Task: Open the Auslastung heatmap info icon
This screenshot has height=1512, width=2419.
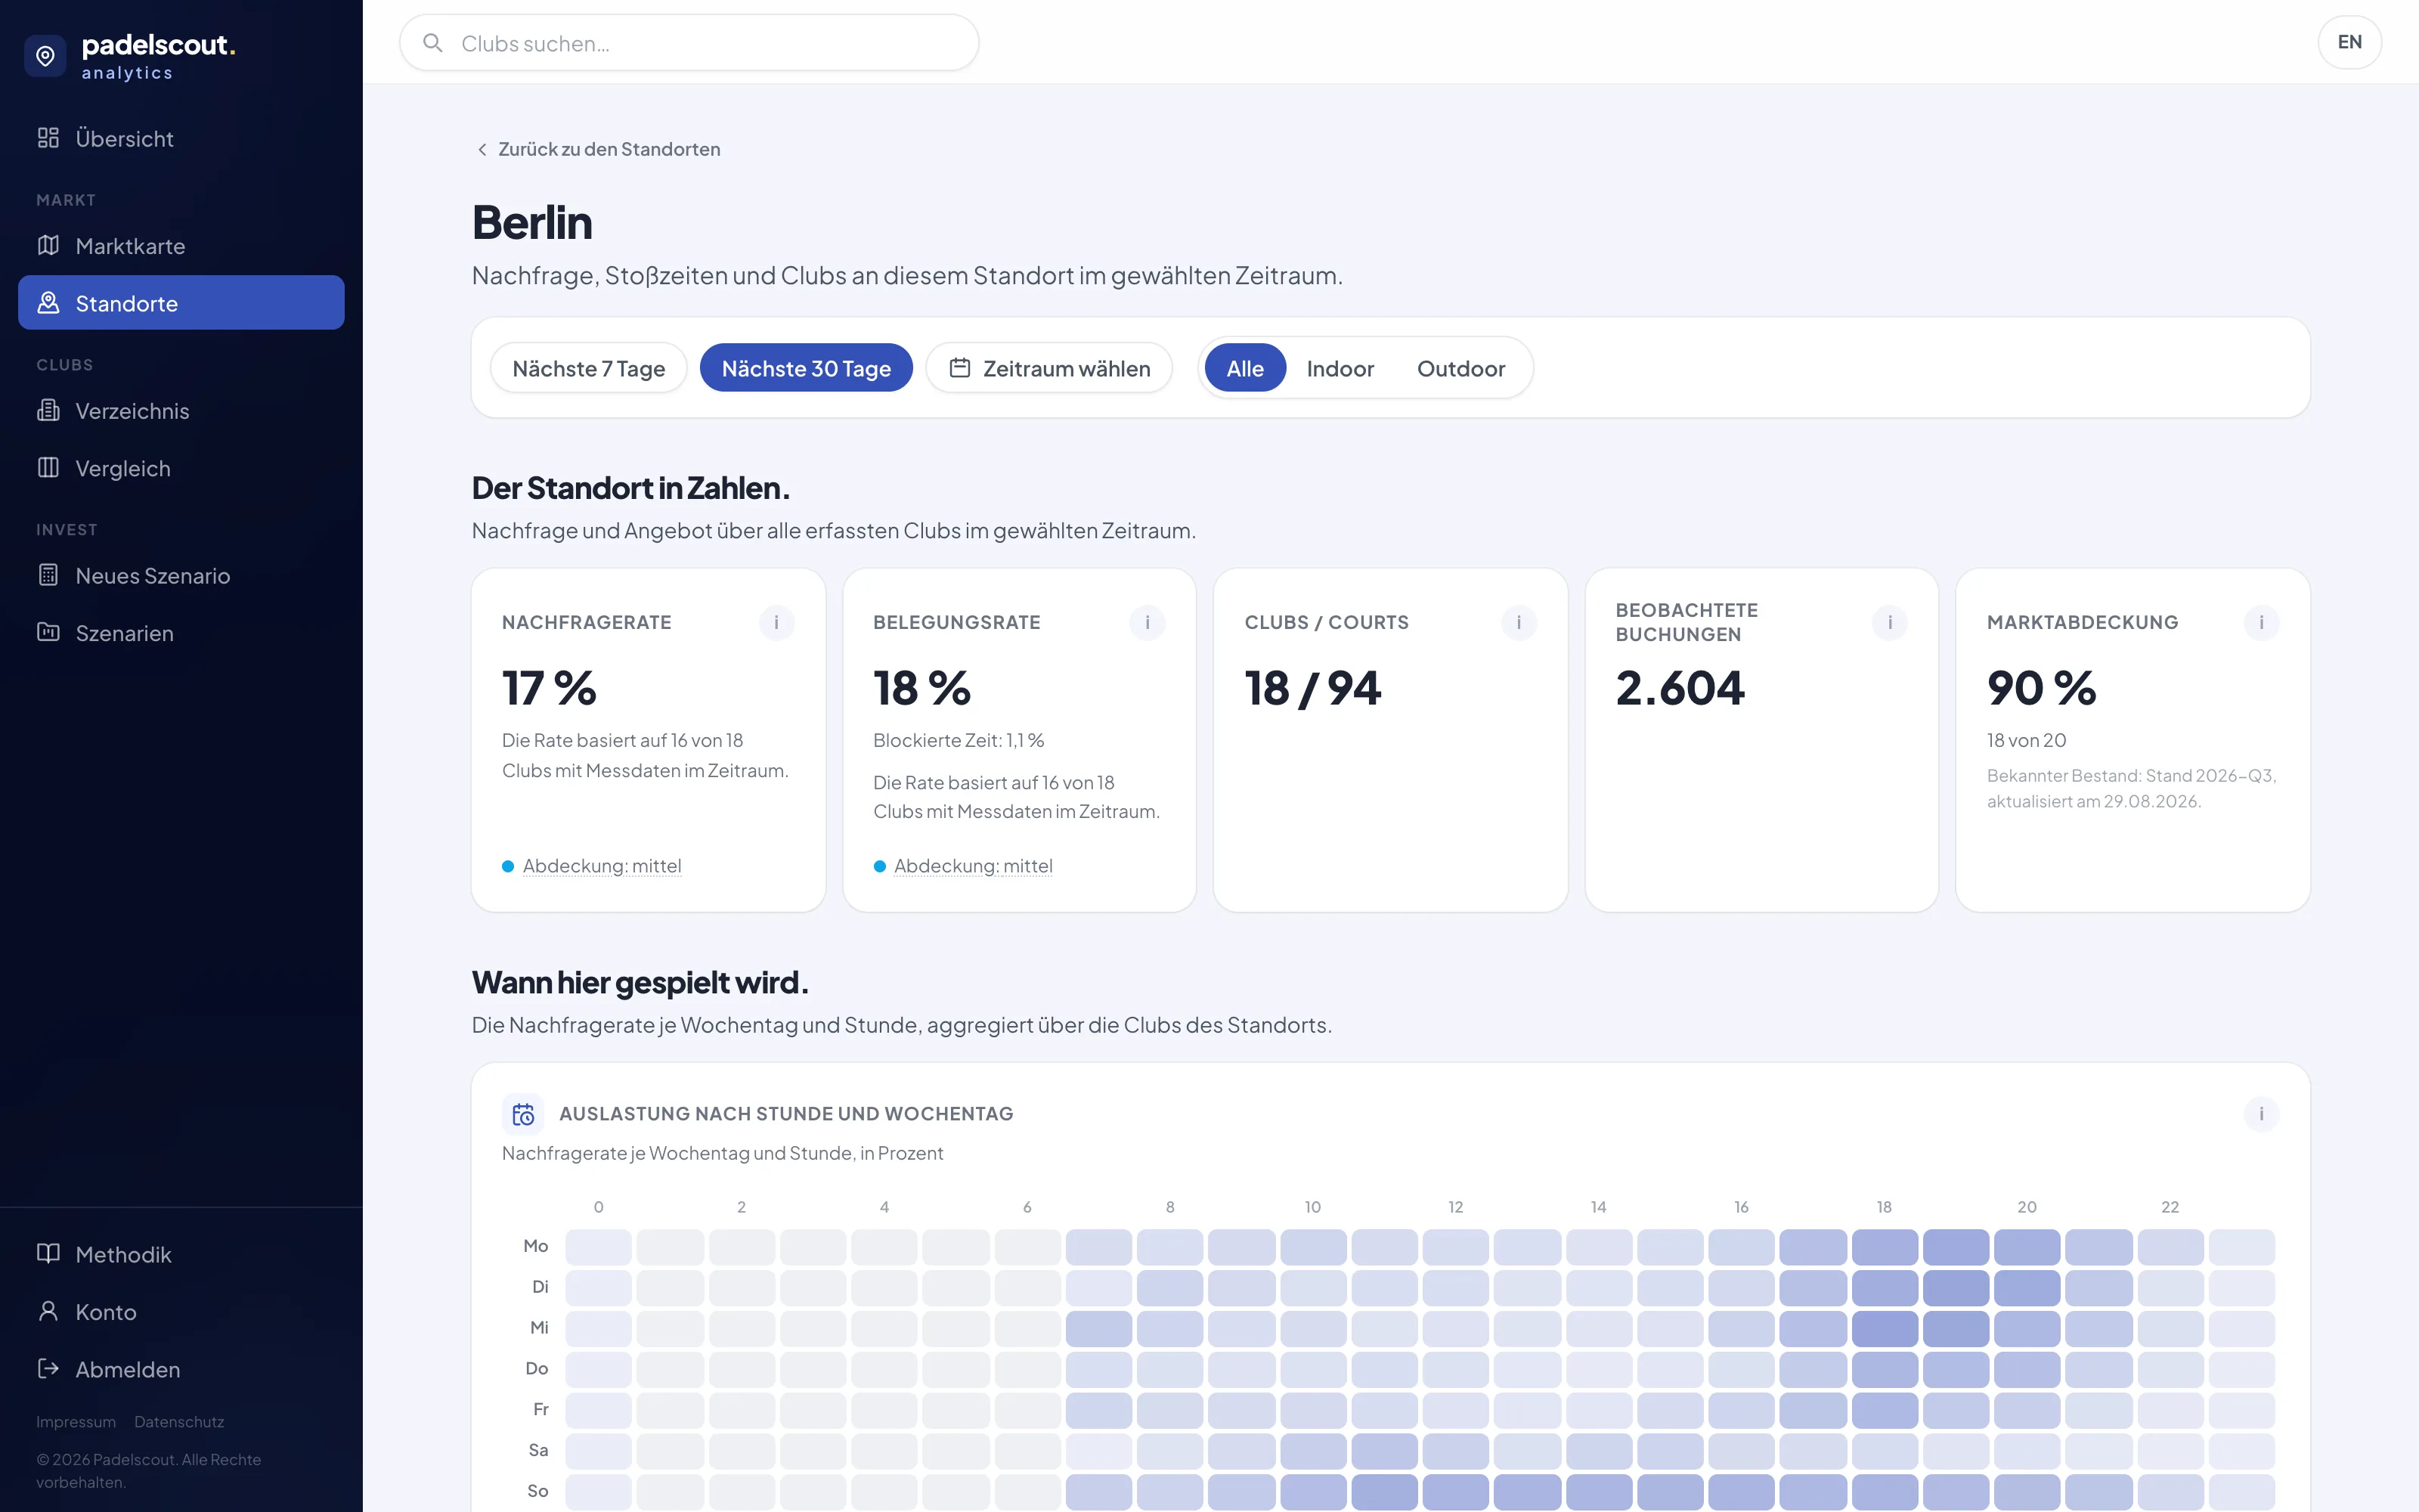Action: [2261, 1114]
